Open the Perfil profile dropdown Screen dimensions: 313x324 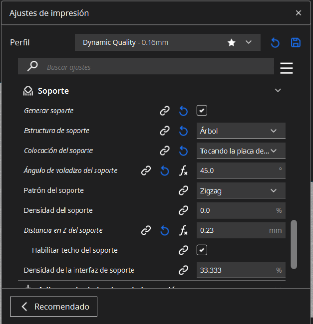pyautogui.click(x=167, y=42)
